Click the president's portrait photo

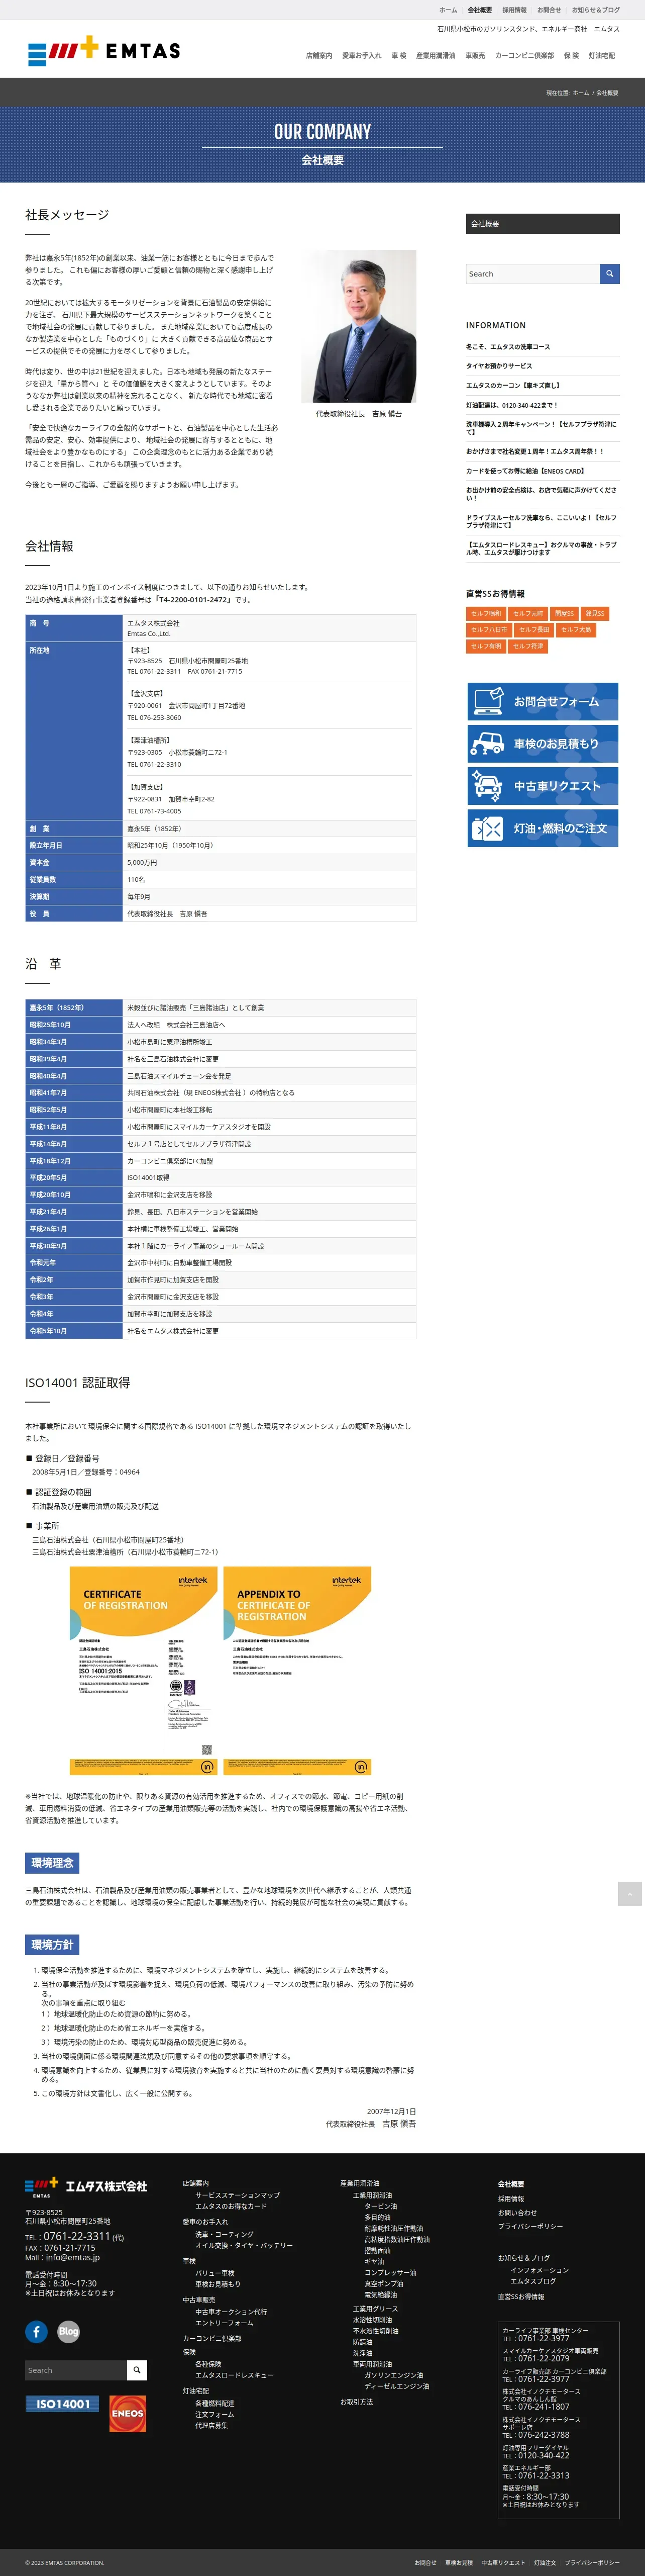coord(359,326)
